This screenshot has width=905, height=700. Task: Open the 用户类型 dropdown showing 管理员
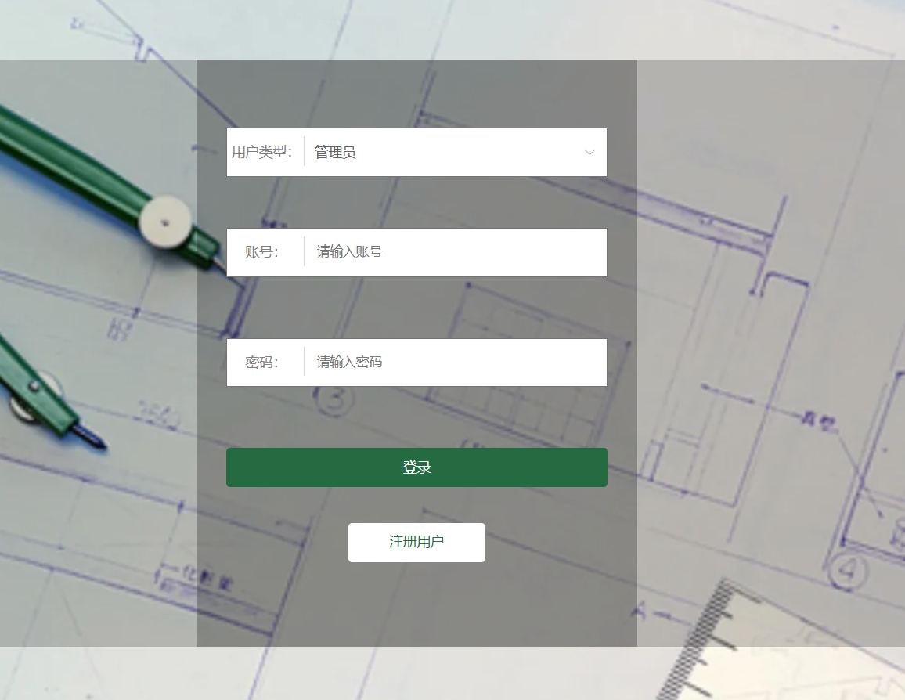tap(454, 153)
